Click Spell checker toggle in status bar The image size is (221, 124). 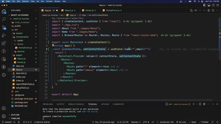(x=193, y=122)
